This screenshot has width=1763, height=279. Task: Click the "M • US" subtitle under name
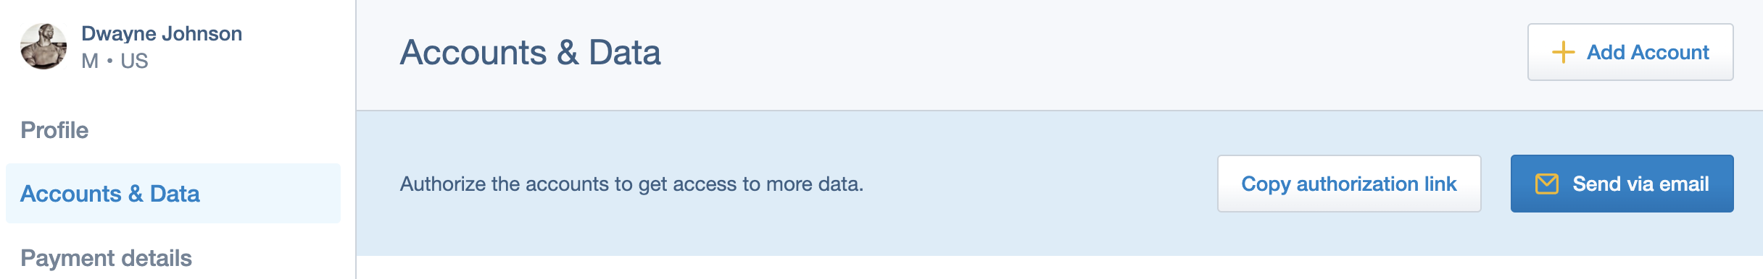[x=115, y=61]
